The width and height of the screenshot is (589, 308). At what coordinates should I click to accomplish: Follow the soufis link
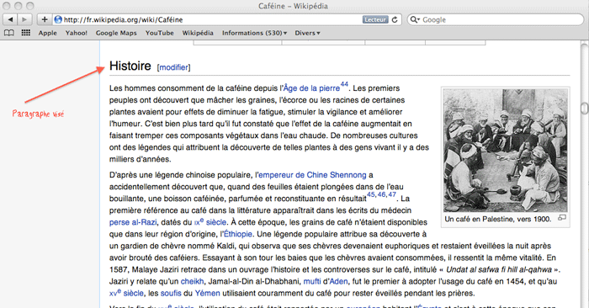pos(171,294)
